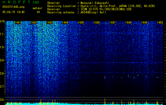Click the 0.8 frequency axis label

2,73
